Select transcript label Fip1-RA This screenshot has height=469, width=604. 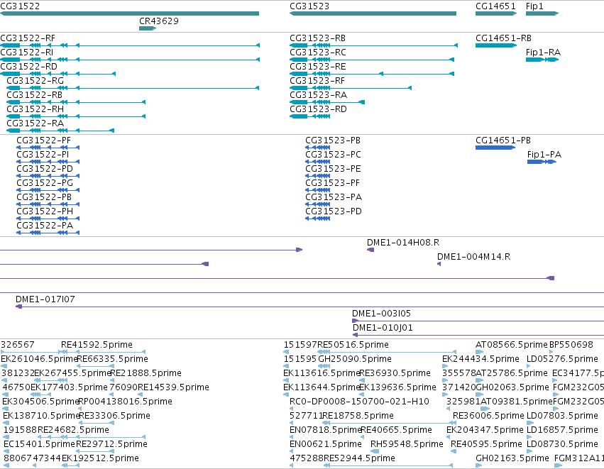[543, 53]
